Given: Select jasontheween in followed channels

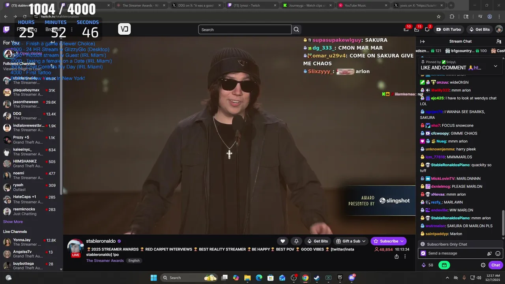Looking at the screenshot, I should click(30, 104).
